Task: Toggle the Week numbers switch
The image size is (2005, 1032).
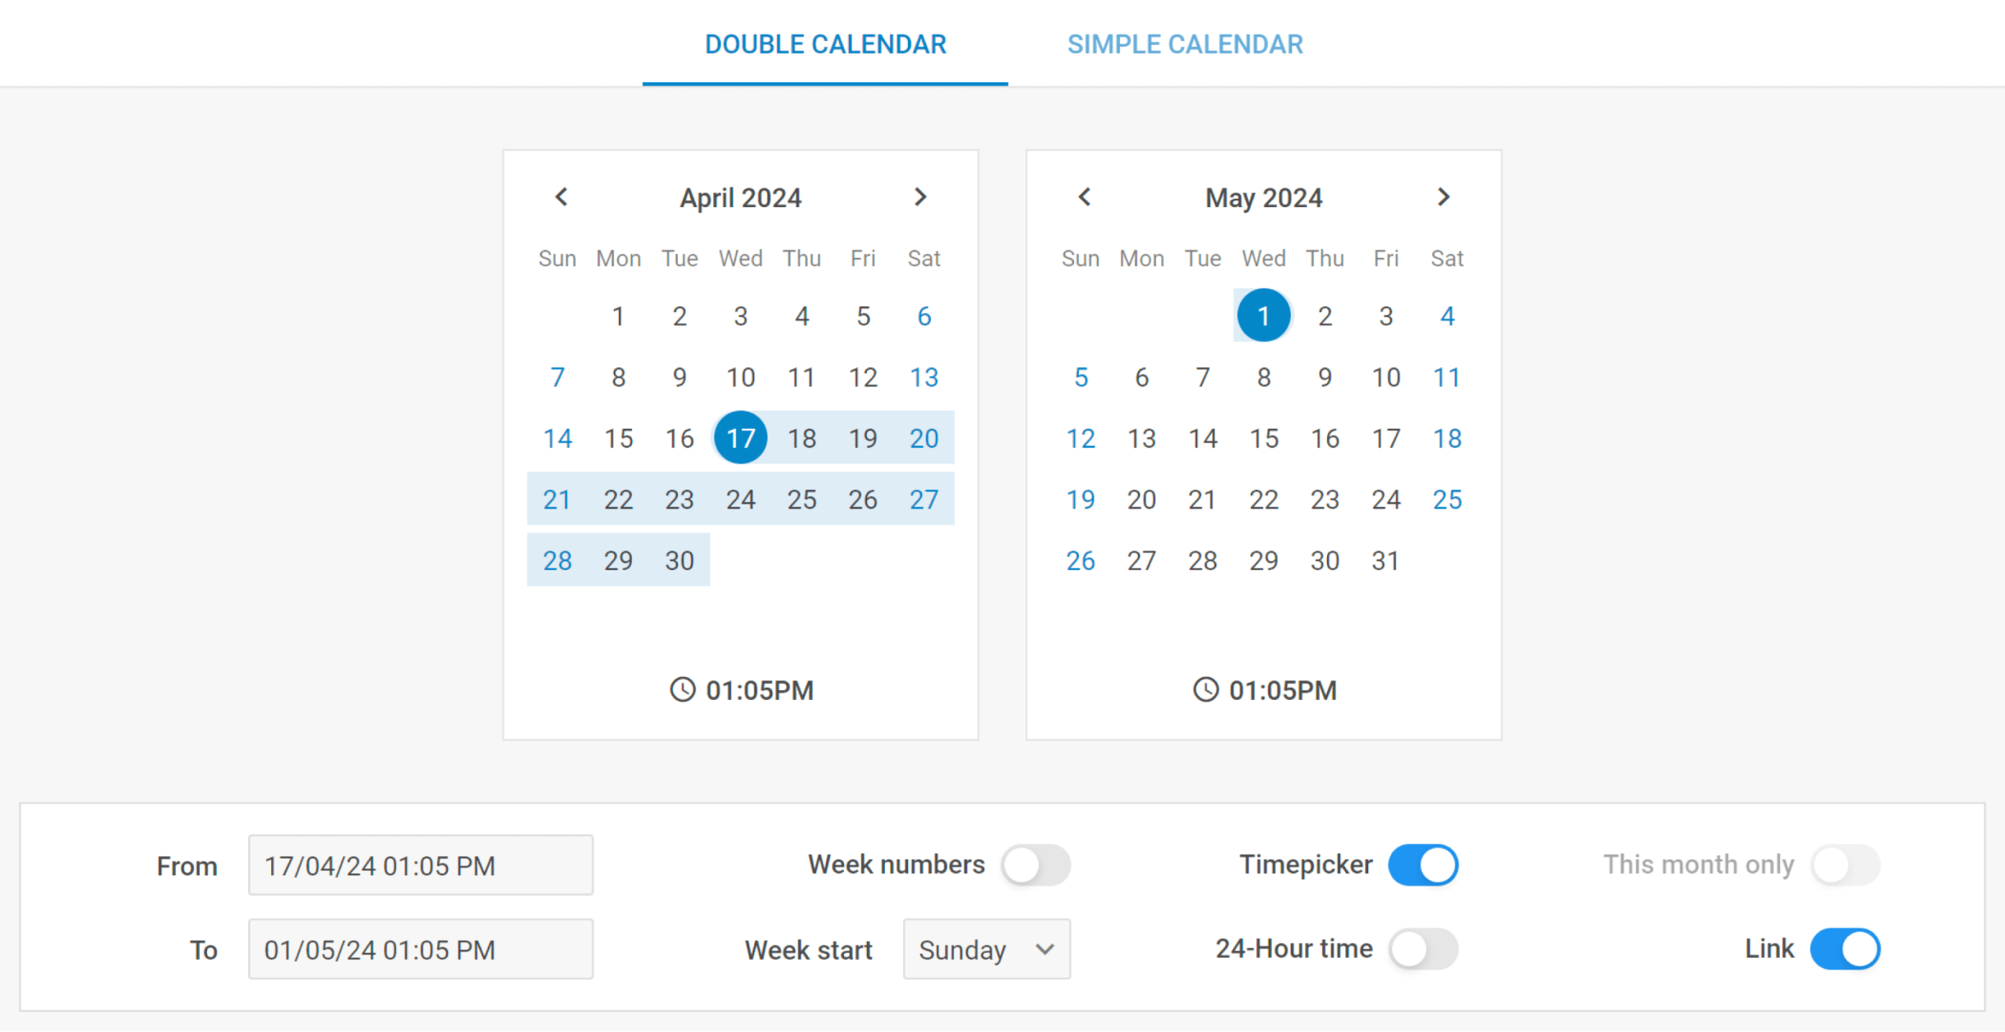Action: coord(1036,865)
